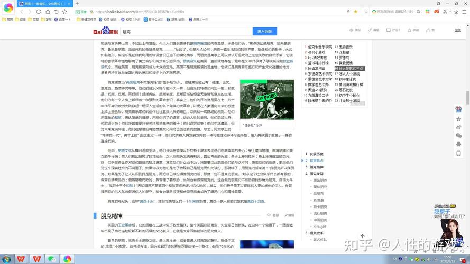Click the gift box icon on right sidebar

458,109
